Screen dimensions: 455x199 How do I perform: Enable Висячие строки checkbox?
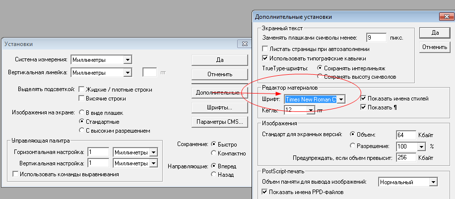coord(81,99)
